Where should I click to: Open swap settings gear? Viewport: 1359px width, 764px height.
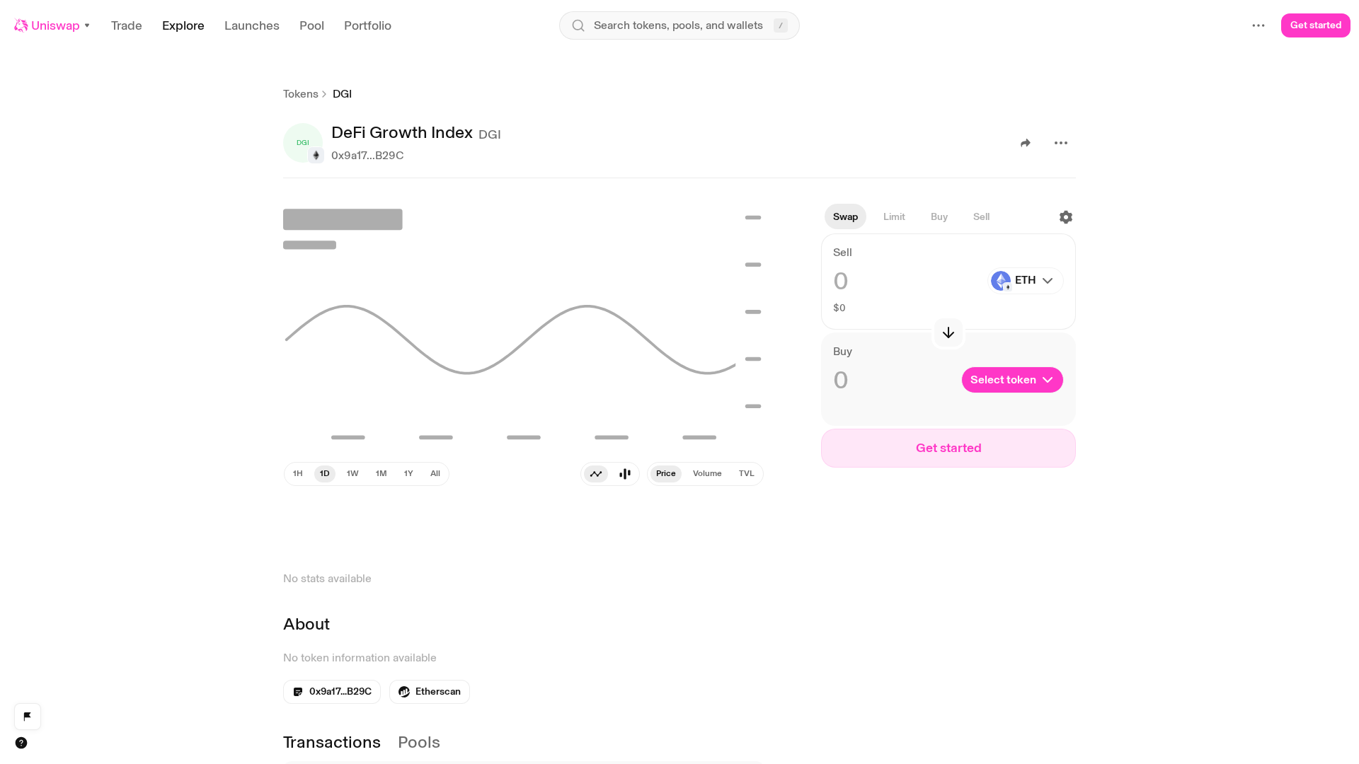coord(1066,217)
